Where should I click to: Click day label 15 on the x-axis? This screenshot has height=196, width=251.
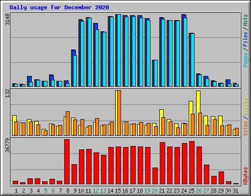pos(118,191)
